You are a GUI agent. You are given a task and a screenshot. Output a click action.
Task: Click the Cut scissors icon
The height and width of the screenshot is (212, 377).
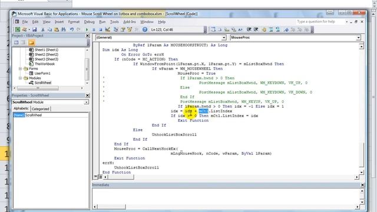43,29
